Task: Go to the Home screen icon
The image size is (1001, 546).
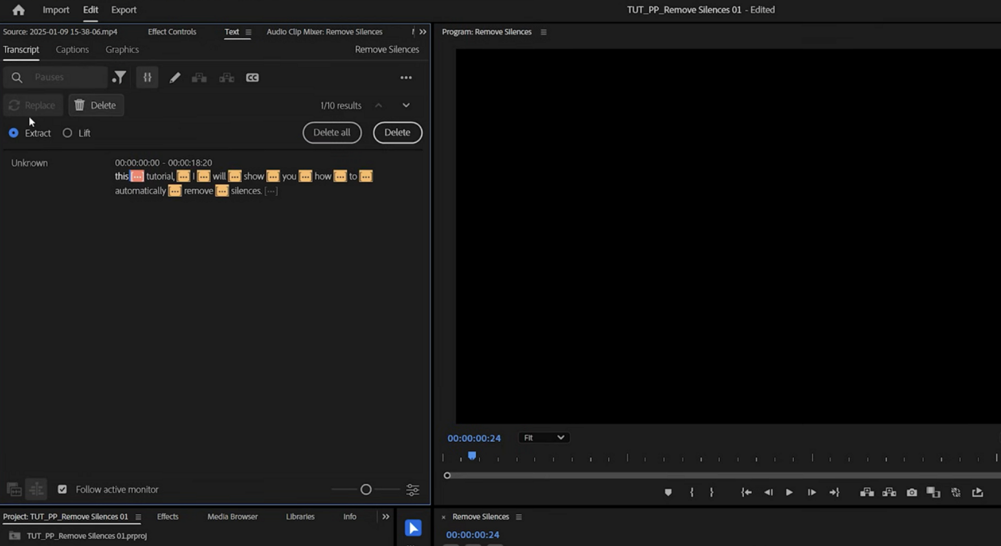Action: click(18, 10)
